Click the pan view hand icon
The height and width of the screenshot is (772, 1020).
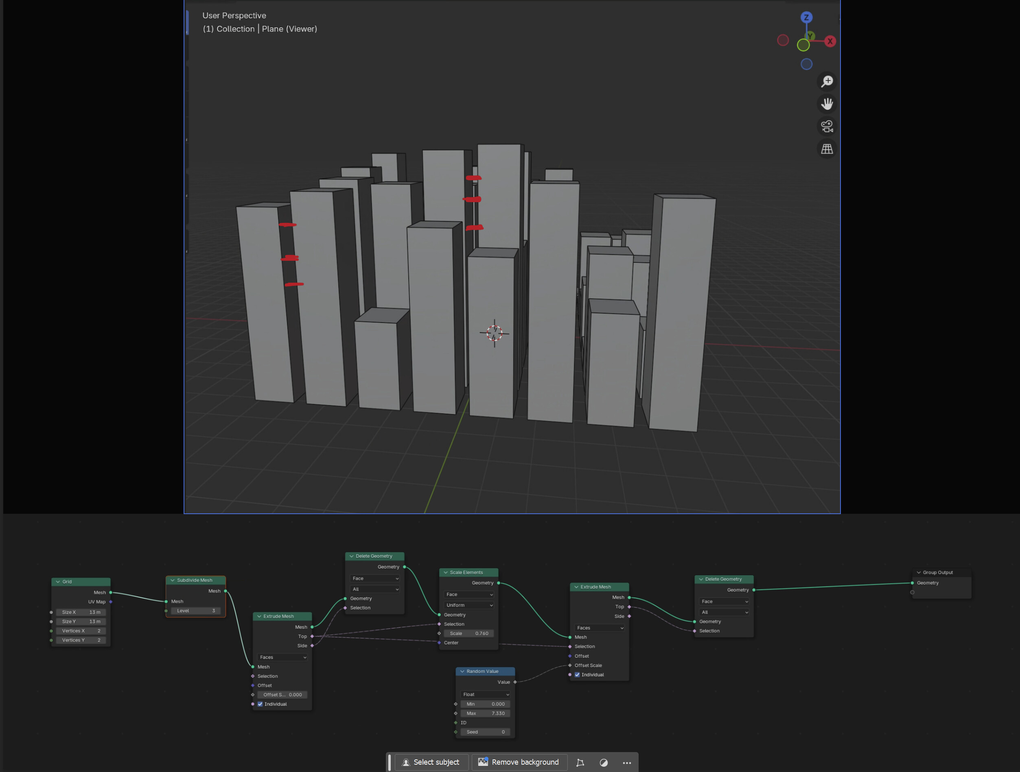click(x=827, y=104)
